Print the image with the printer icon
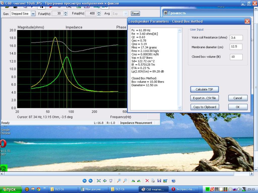 pyautogui.click(x=153, y=181)
